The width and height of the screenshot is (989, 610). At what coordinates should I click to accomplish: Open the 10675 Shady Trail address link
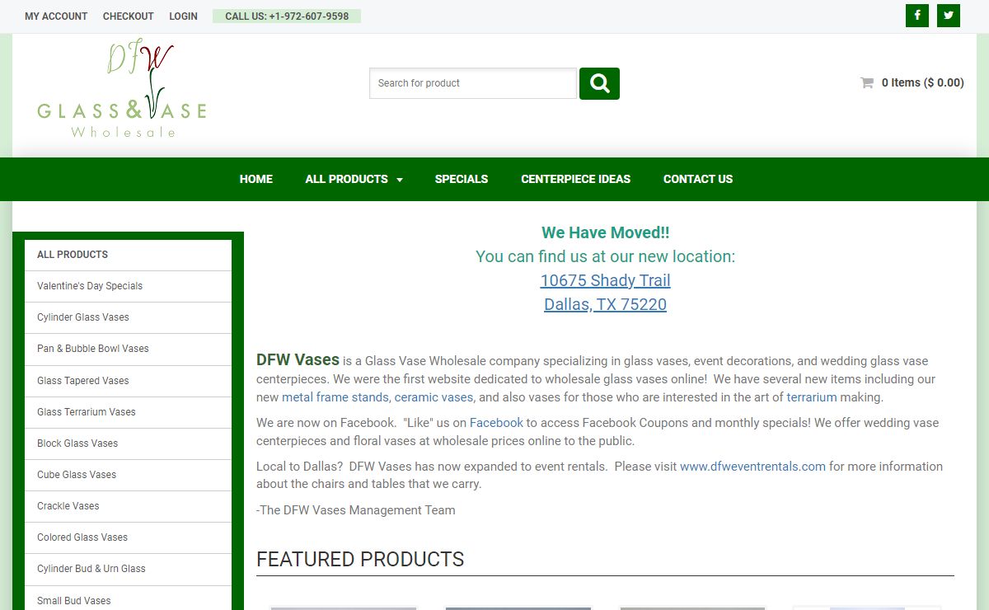click(606, 280)
